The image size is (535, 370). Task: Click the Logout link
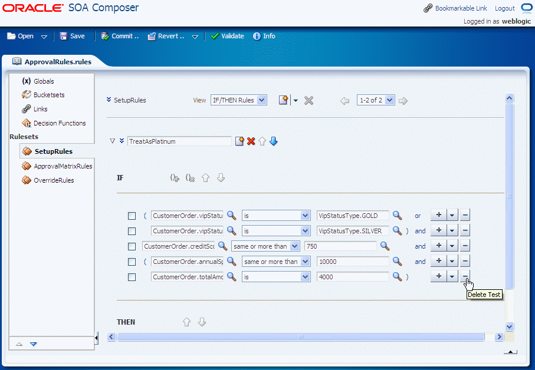coord(505,8)
